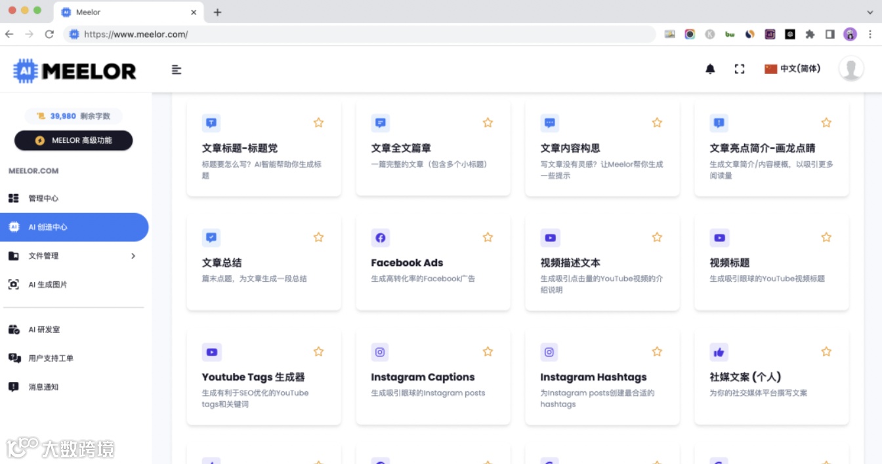Viewport: 882px width, 464px height.
Task: Reload the page with browser refresh
Action: [x=49, y=34]
